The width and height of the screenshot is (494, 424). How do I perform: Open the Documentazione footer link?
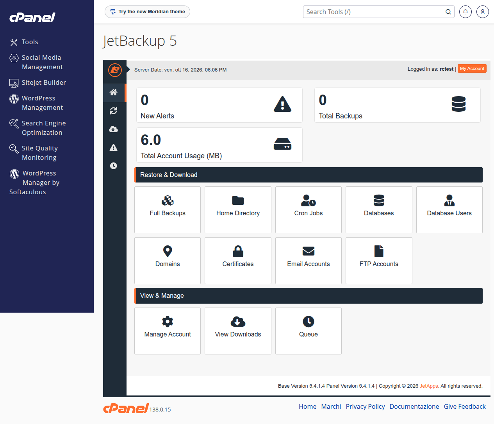coord(414,406)
